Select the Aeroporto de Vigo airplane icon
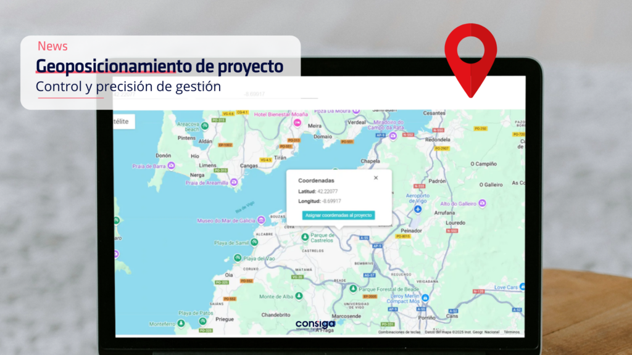The image size is (632, 355). pyautogui.click(x=418, y=209)
